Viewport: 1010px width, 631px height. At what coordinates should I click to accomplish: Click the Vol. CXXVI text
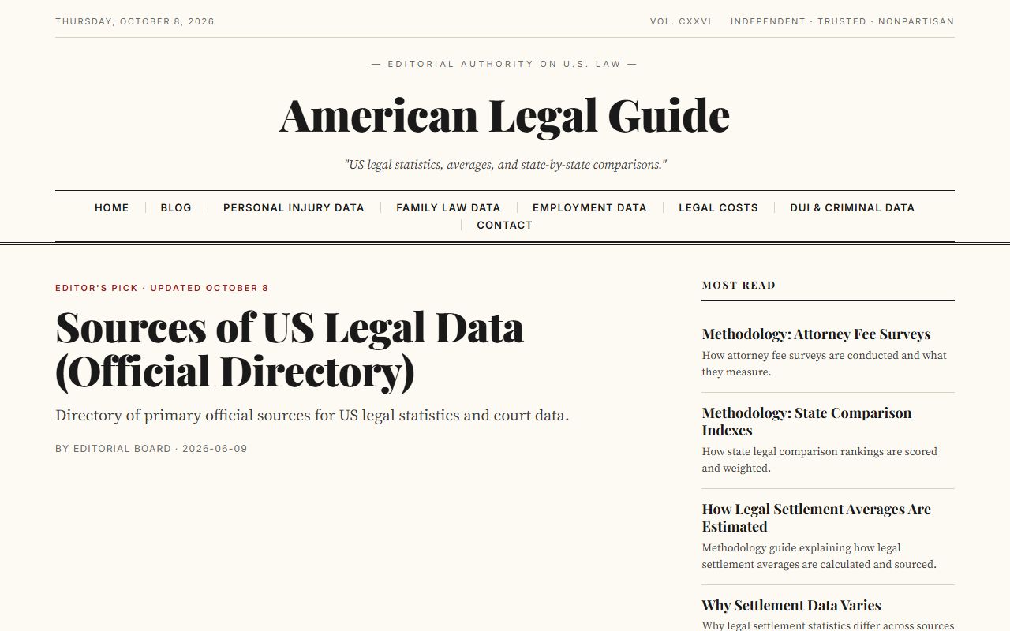(x=681, y=21)
